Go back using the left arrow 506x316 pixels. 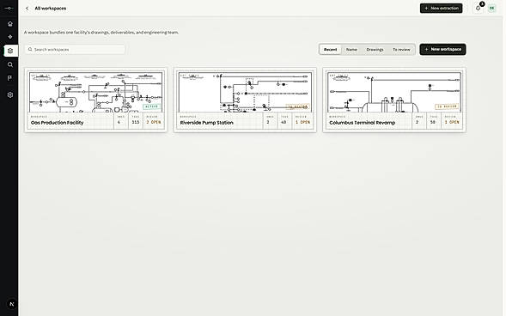(27, 9)
